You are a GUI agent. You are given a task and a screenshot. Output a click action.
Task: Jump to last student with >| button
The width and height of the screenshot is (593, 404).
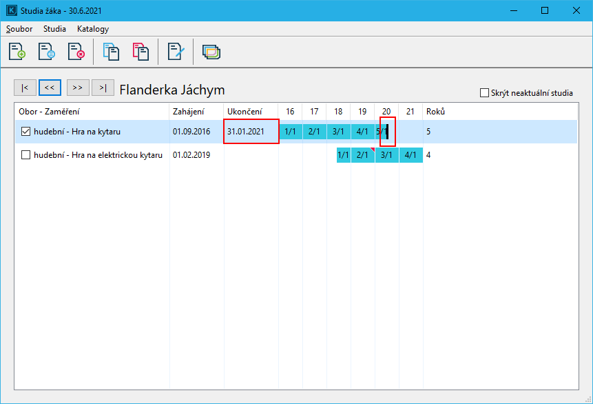coord(103,88)
